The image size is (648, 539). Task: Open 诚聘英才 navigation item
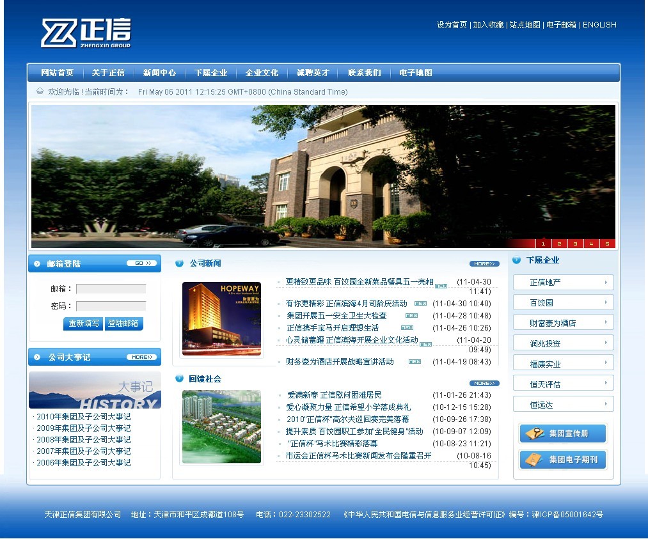(313, 73)
